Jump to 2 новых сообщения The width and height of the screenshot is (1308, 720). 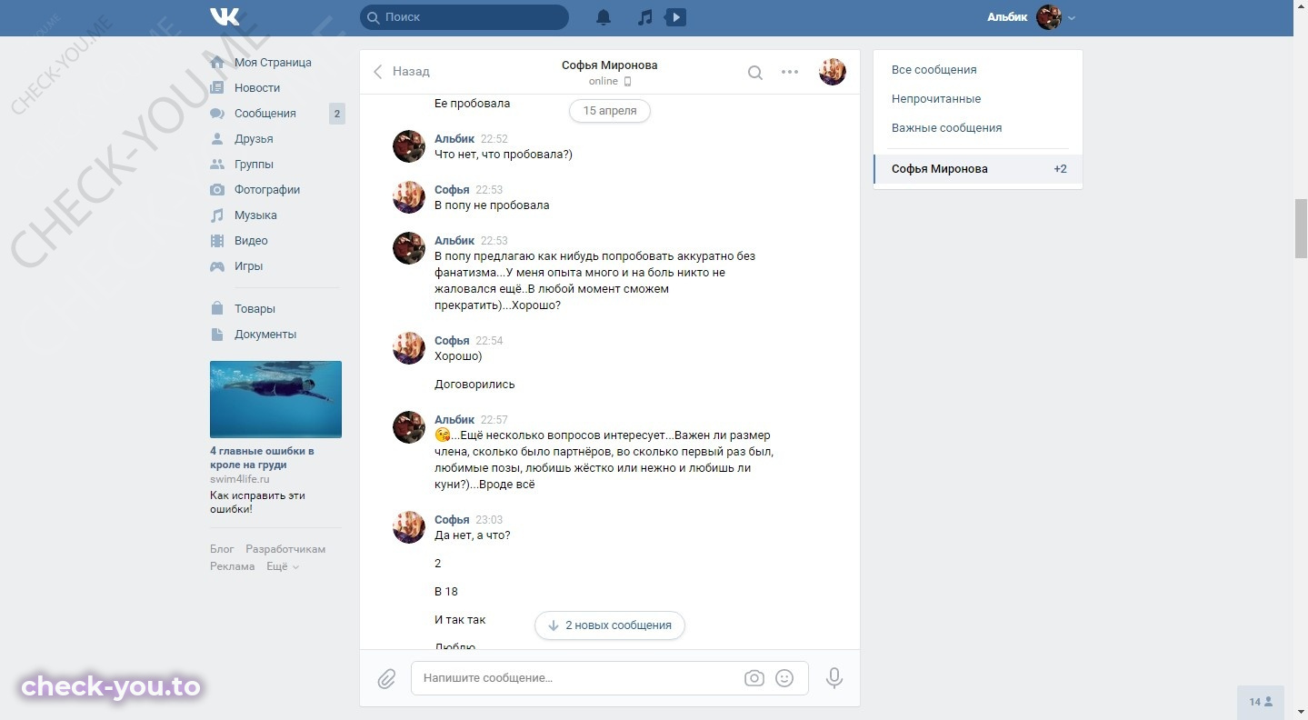610,625
